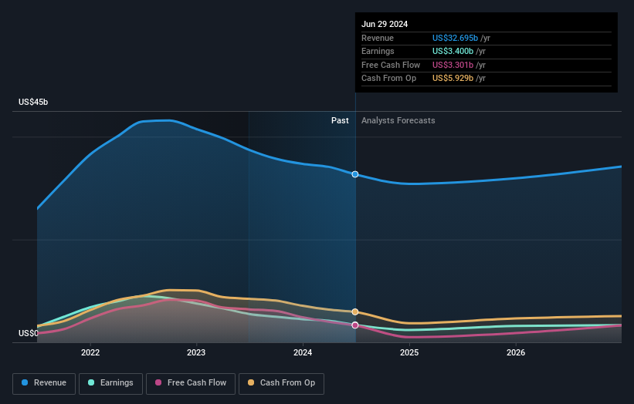Click the Jun 29 2024 tooltip date
Viewport: 634px width, 404px height.
coord(385,24)
